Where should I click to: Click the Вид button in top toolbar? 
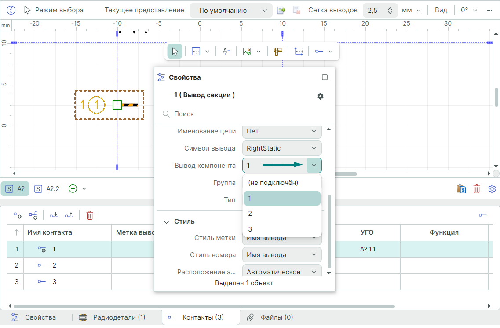[x=441, y=10]
